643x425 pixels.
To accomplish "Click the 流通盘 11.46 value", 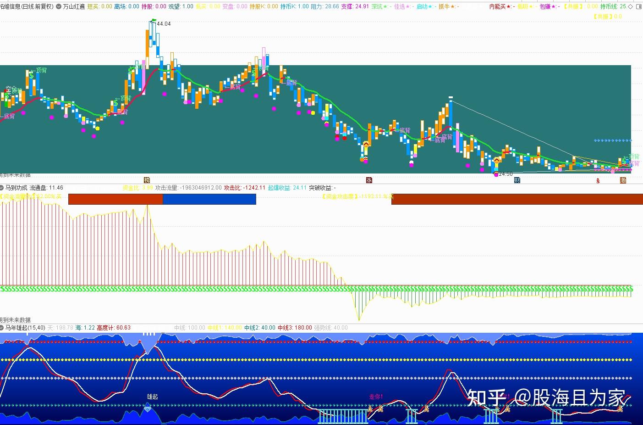I will click(46, 188).
